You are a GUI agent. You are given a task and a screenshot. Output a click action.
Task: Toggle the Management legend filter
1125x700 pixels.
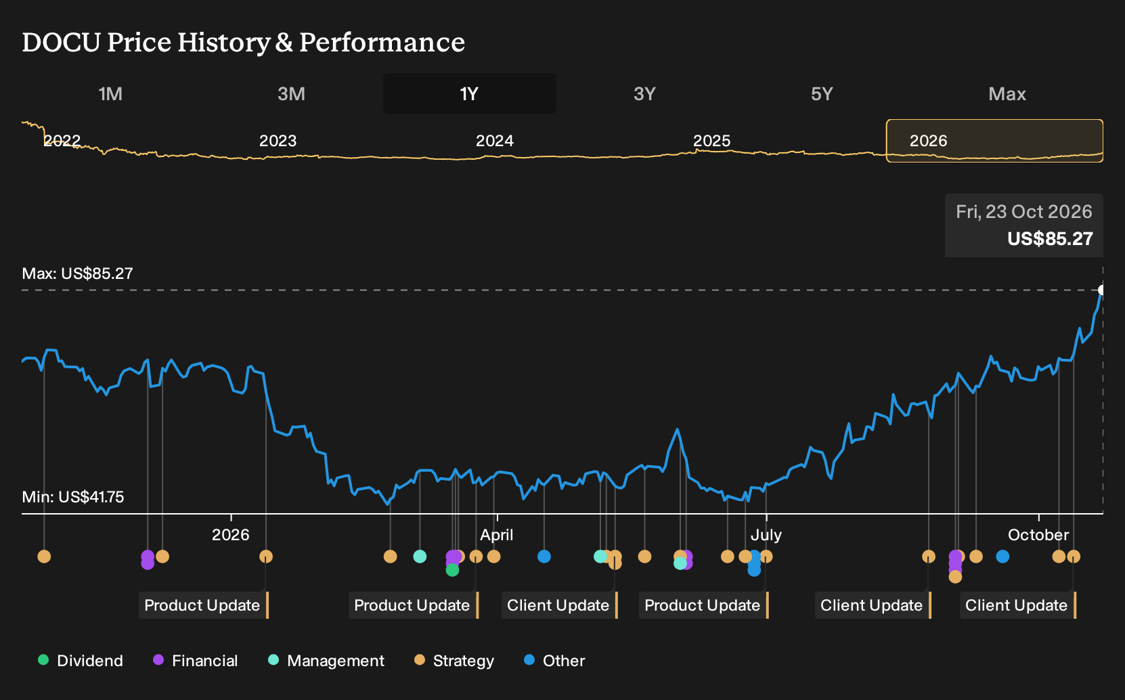coord(326,660)
